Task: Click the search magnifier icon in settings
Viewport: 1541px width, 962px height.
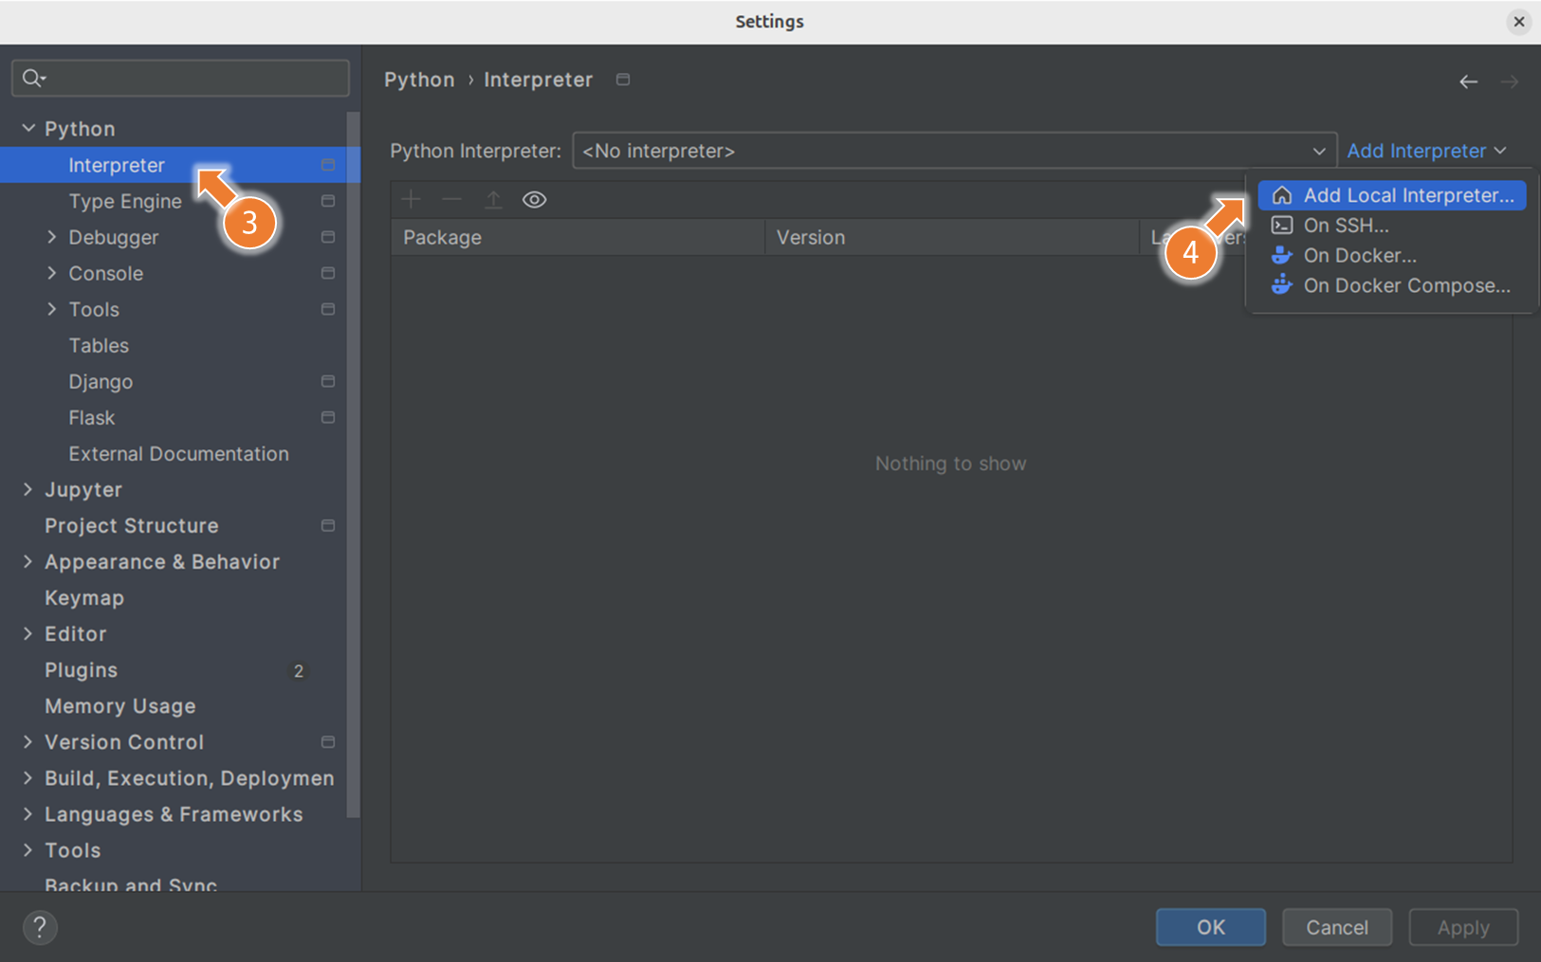Action: (x=33, y=78)
